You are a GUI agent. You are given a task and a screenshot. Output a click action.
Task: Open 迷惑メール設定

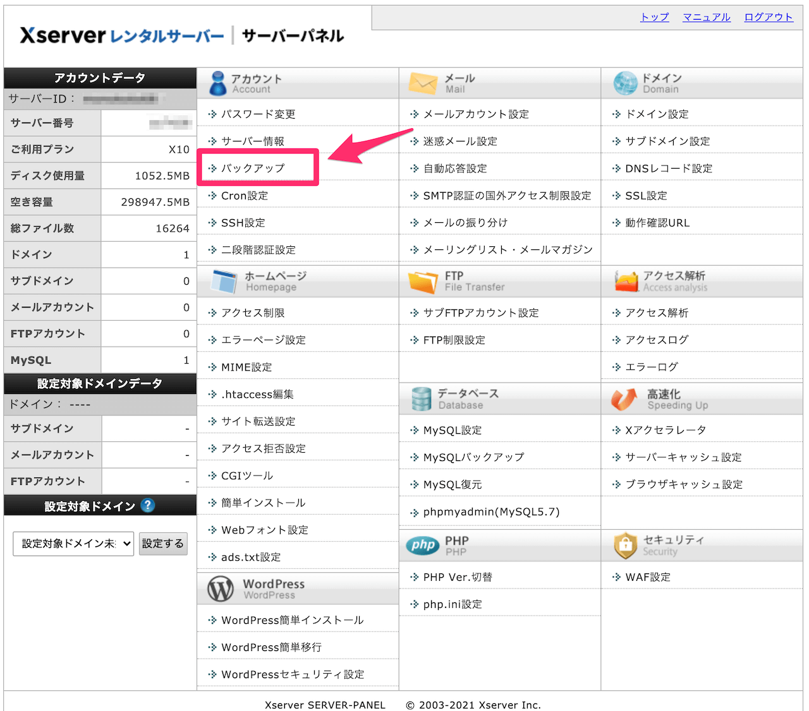coord(460,141)
